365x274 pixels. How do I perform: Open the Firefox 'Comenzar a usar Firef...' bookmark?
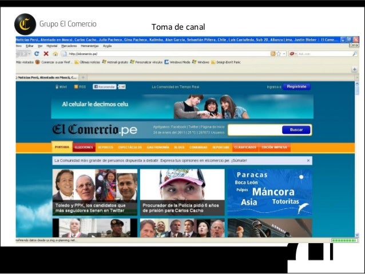pos(54,62)
